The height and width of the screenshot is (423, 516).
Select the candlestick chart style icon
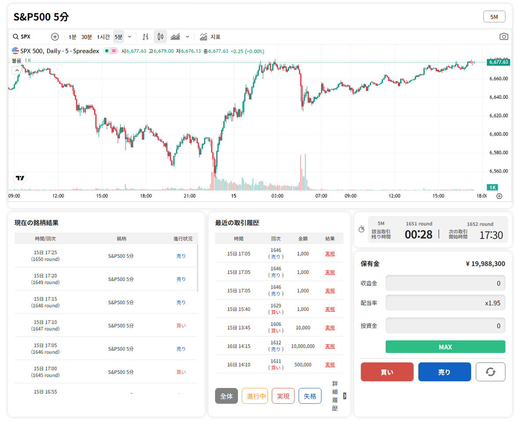pos(161,37)
